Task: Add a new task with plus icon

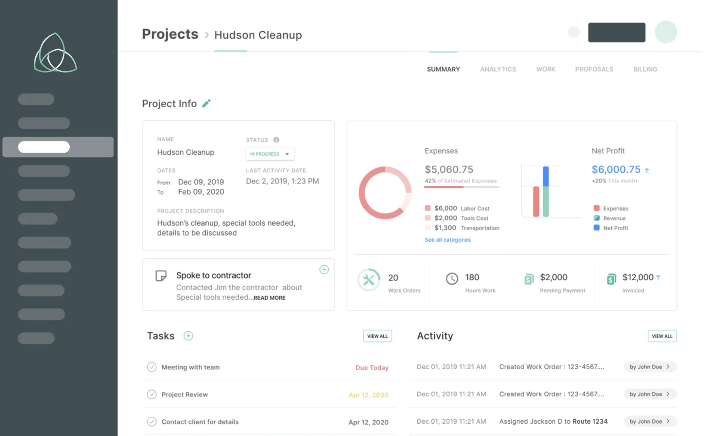Action: pyautogui.click(x=188, y=336)
